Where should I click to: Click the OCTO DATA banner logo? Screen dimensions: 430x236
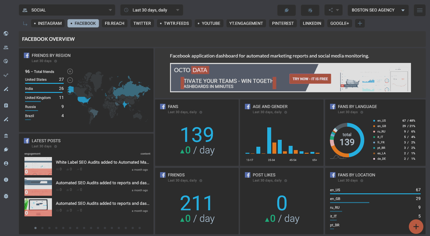click(191, 70)
